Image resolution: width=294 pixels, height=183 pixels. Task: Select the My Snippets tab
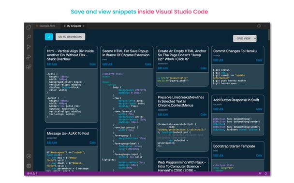pos(73,26)
